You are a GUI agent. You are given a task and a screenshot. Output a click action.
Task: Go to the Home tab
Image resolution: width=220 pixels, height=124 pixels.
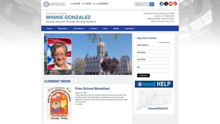pos(49,28)
